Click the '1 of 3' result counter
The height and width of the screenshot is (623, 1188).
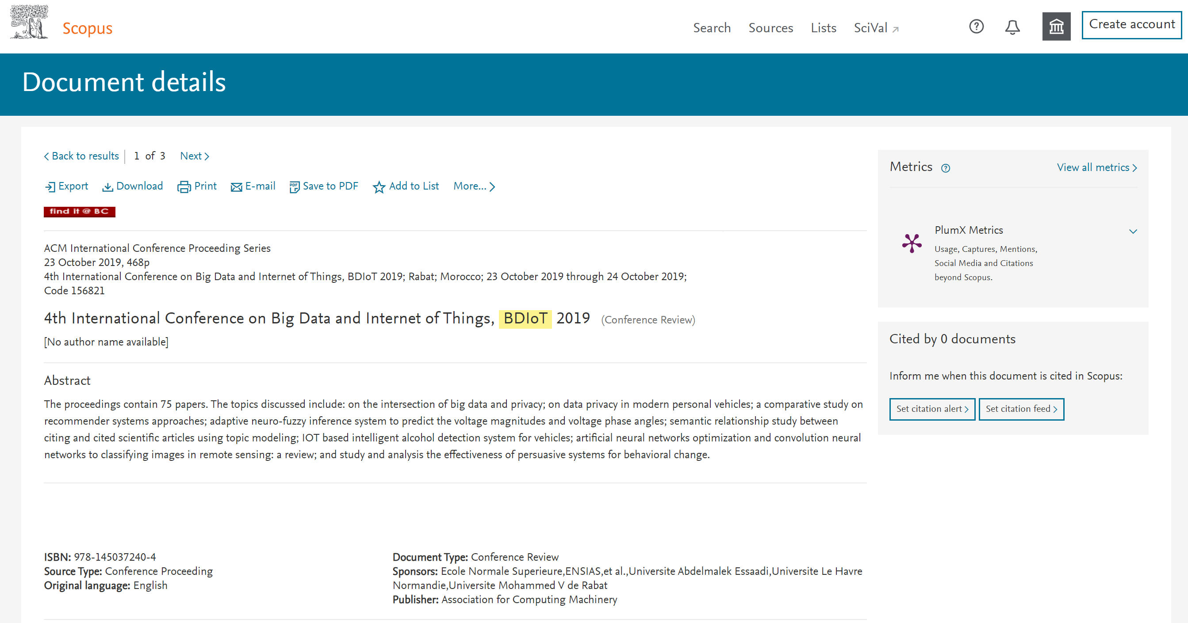pos(149,156)
